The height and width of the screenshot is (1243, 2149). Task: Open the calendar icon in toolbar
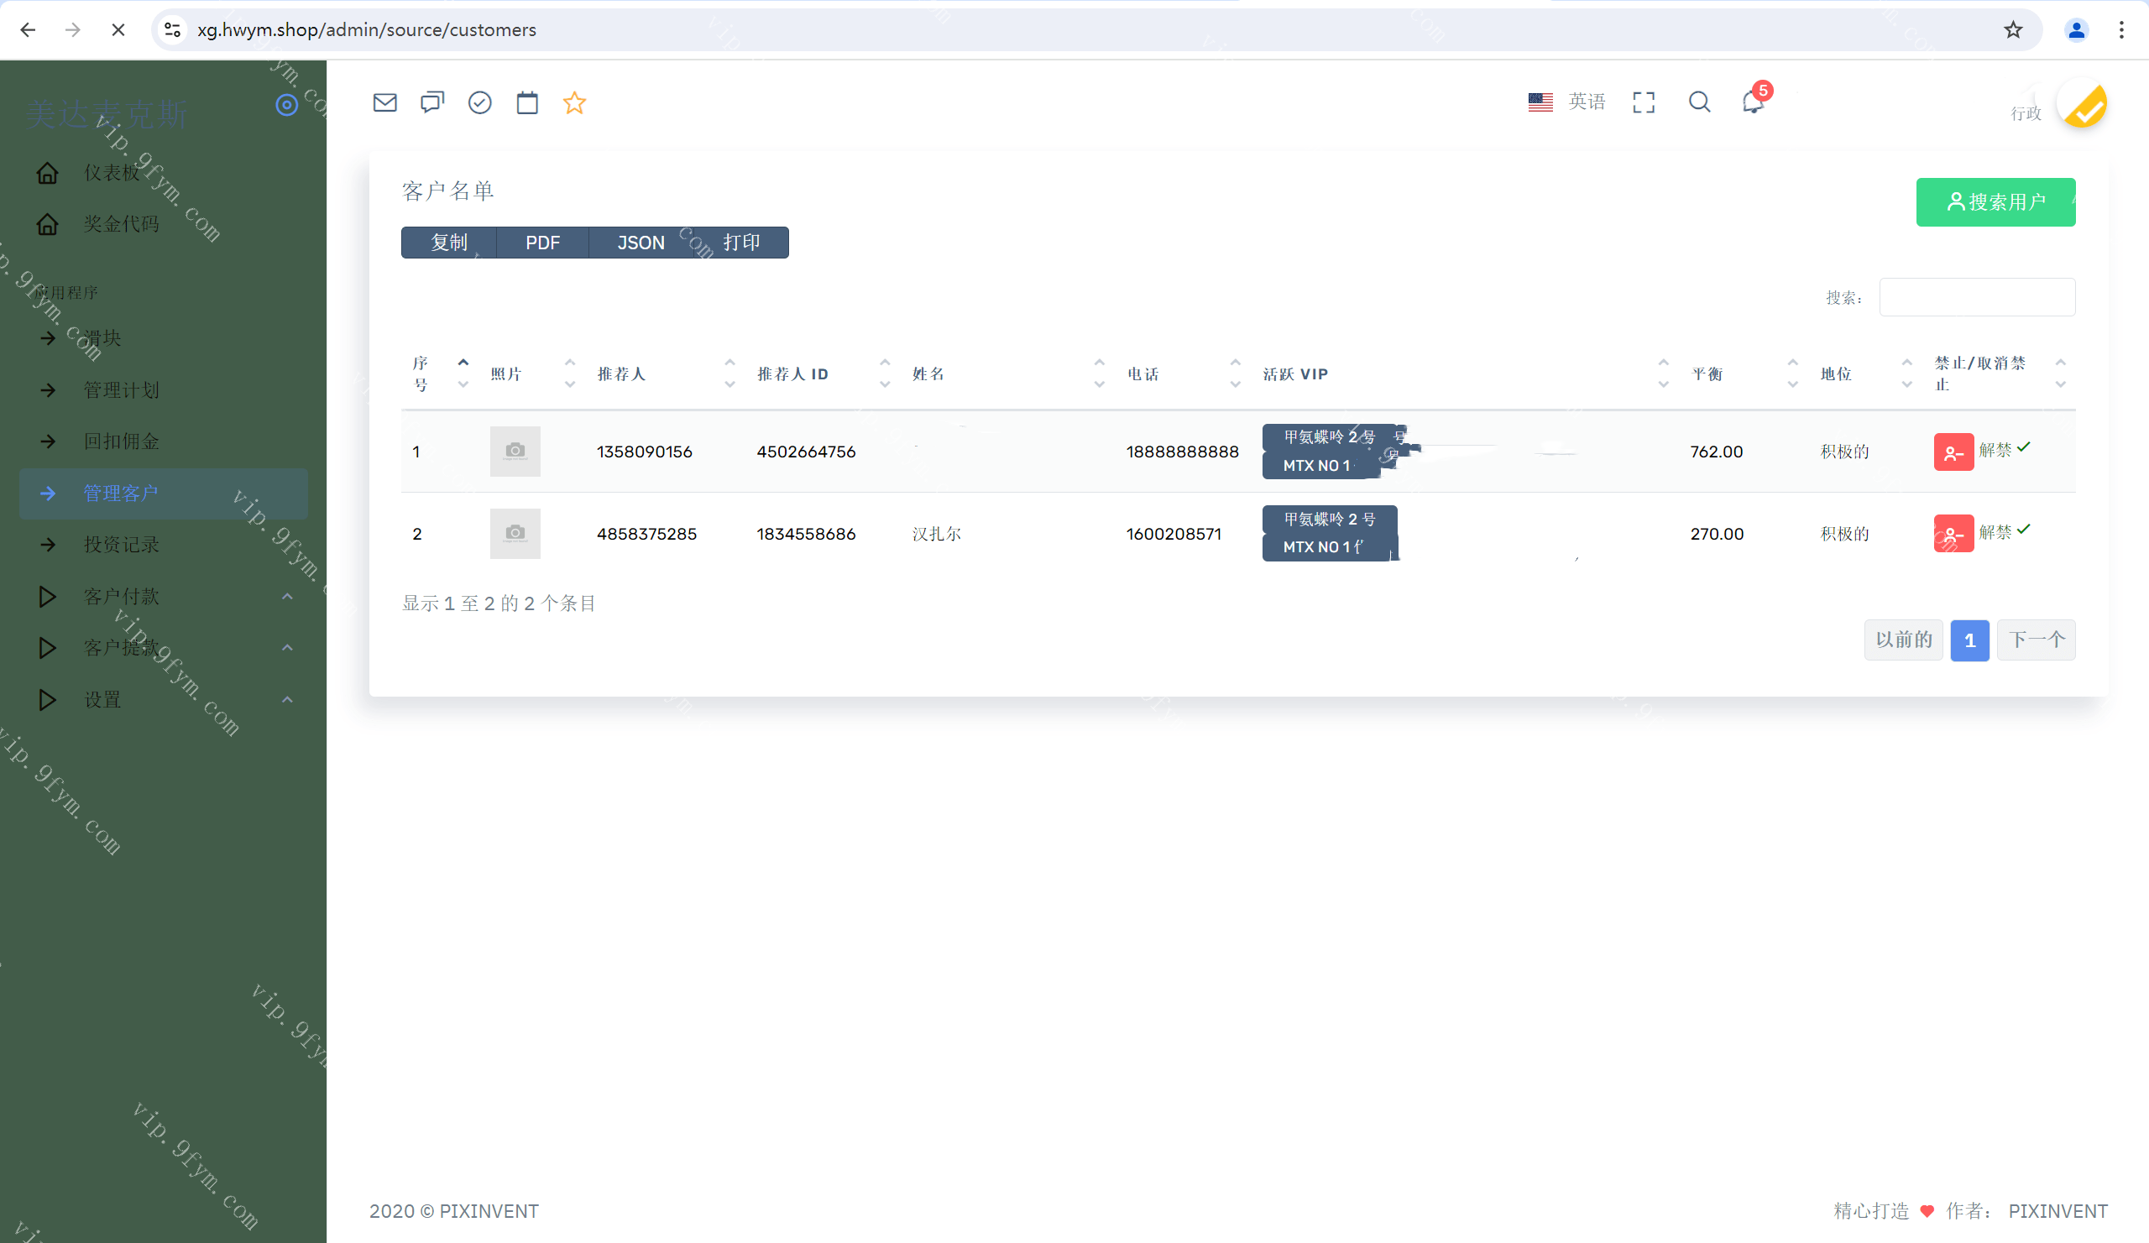tap(527, 103)
